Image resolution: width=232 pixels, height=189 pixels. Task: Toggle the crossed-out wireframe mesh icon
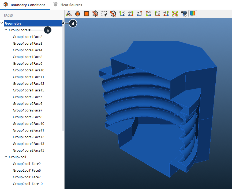[x=95, y=14]
